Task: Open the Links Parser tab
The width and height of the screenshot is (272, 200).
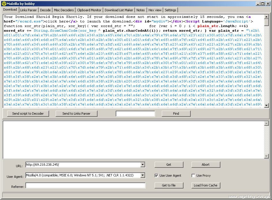Action: click(29, 10)
